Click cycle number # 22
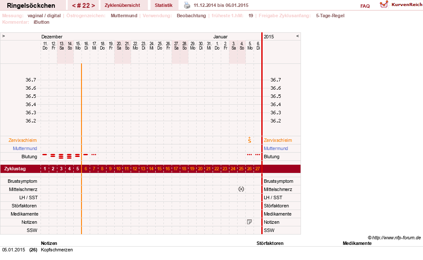Screen dimensions: 423x260 (x=83, y=6)
